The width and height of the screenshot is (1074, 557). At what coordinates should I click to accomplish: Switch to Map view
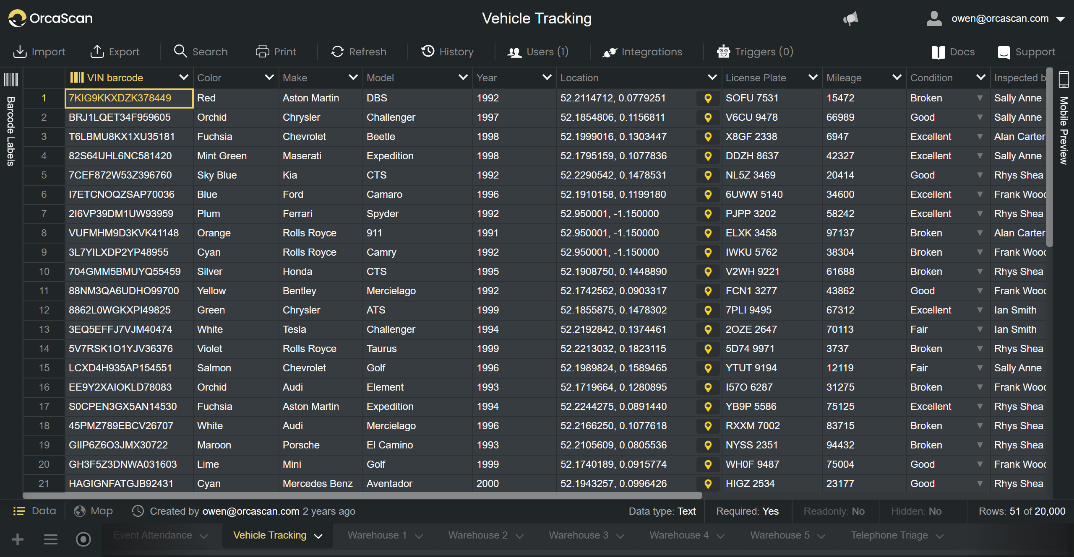tap(93, 511)
